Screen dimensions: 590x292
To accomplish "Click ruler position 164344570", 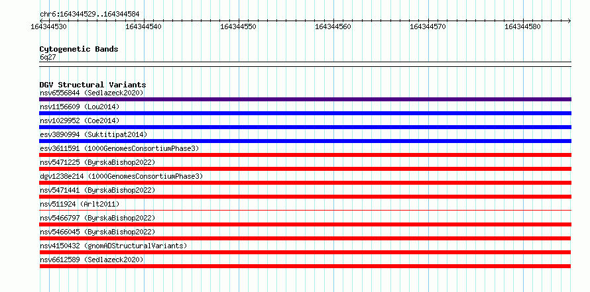I will click(428, 26).
